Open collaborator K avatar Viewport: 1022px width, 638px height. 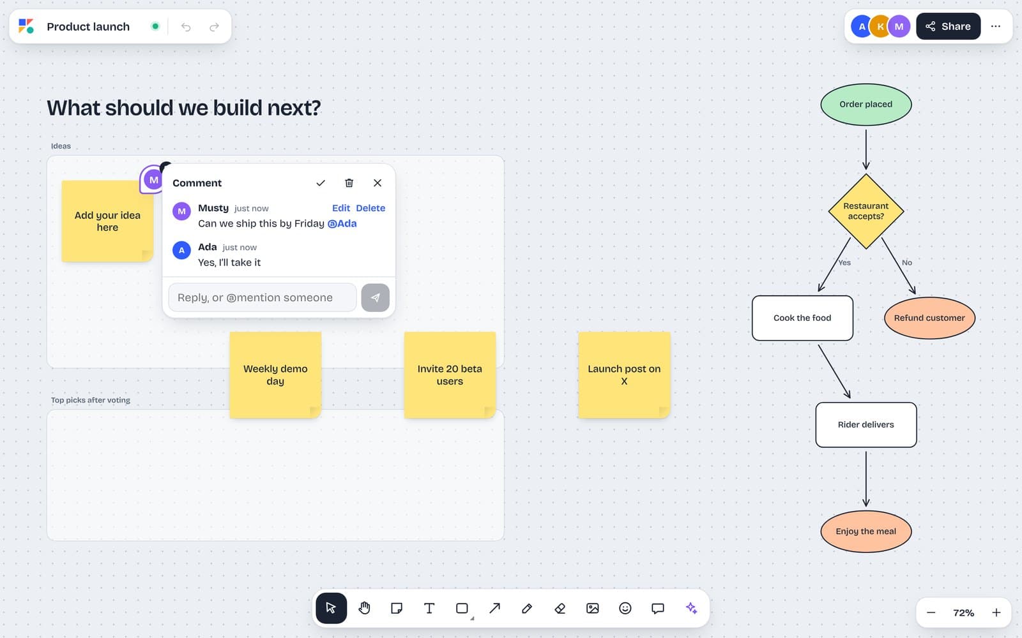point(880,26)
